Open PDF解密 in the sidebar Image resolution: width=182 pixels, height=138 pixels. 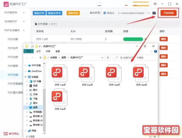click(x=13, y=66)
